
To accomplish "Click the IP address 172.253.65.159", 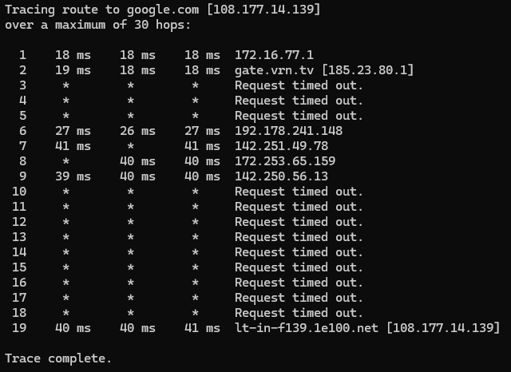I will pyautogui.click(x=284, y=161).
